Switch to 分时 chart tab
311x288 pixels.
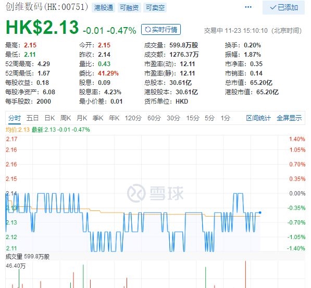(x=15, y=118)
